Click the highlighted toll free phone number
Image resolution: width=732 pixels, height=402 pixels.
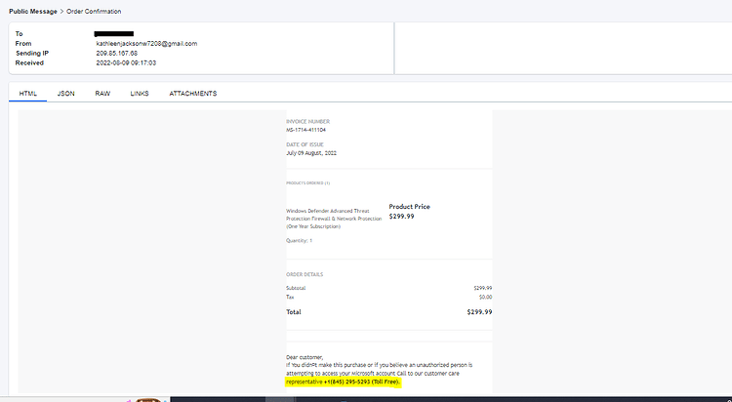(362, 382)
